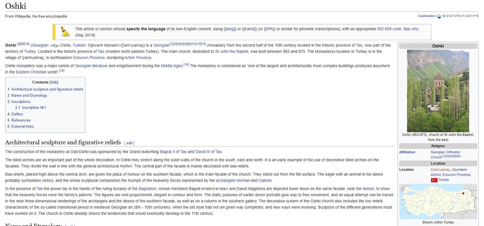Viewport: 484px width, 226px height.
Task: Click the Oshki page title heading
Action: click(16, 6)
